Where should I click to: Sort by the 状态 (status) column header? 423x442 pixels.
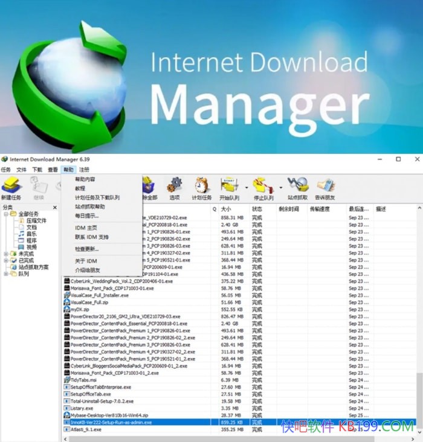pos(257,208)
